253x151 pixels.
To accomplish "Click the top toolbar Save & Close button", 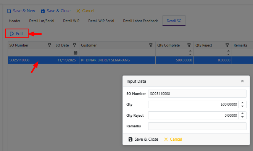I will [x=55, y=11].
